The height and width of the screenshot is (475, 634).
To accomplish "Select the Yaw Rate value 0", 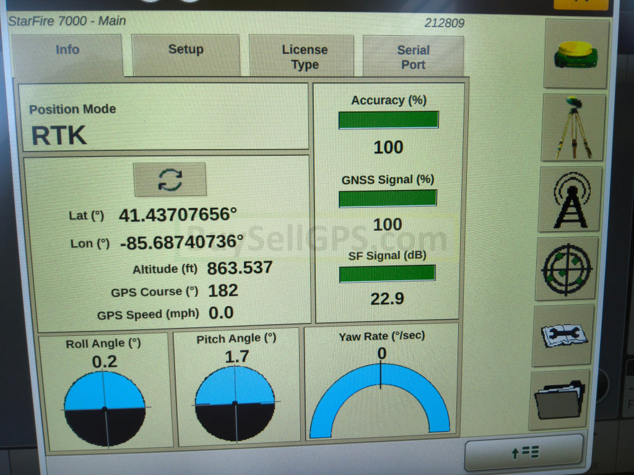I will (x=381, y=353).
